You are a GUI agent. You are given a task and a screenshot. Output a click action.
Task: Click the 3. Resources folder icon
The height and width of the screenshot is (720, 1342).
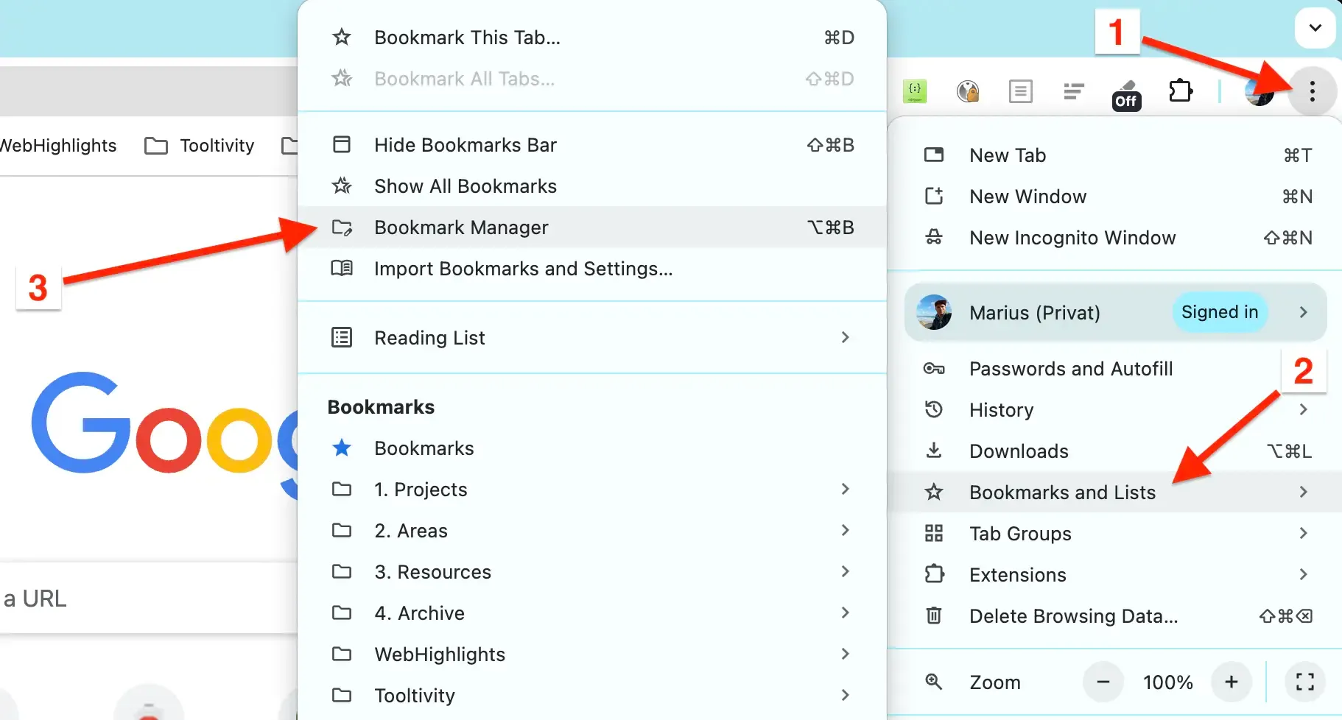pyautogui.click(x=342, y=571)
